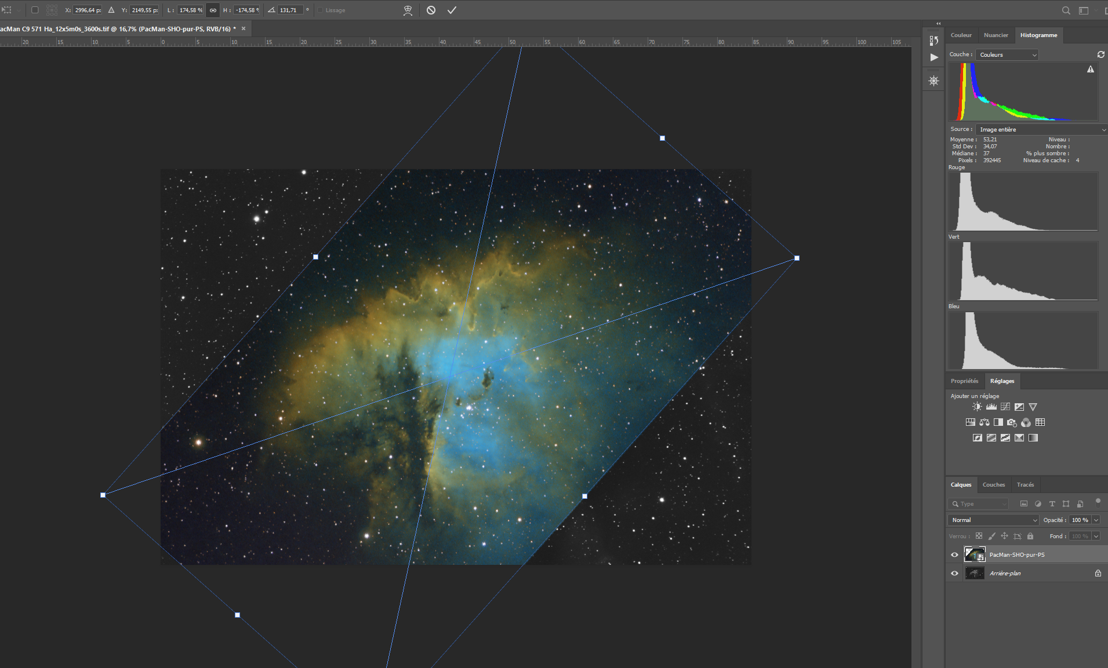Refresh the histogram using the refresh icon
This screenshot has width=1108, height=668.
tap(1100, 54)
